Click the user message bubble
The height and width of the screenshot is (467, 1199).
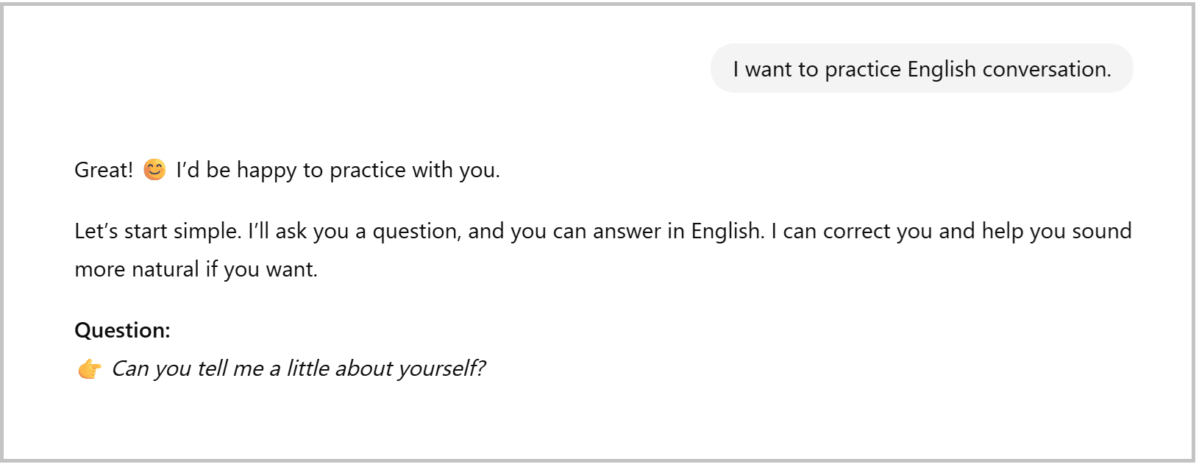click(921, 68)
